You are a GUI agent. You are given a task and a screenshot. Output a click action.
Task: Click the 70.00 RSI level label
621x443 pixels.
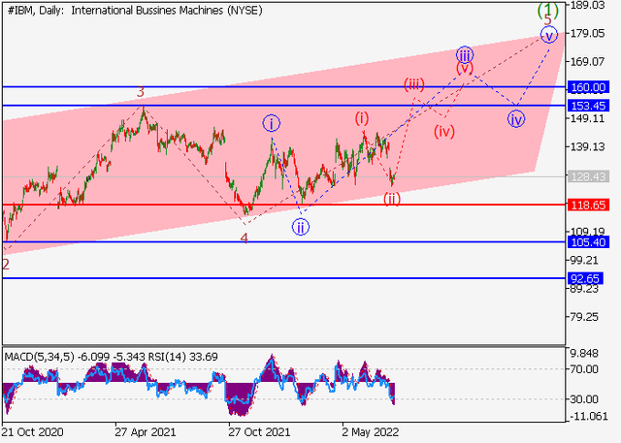584,369
